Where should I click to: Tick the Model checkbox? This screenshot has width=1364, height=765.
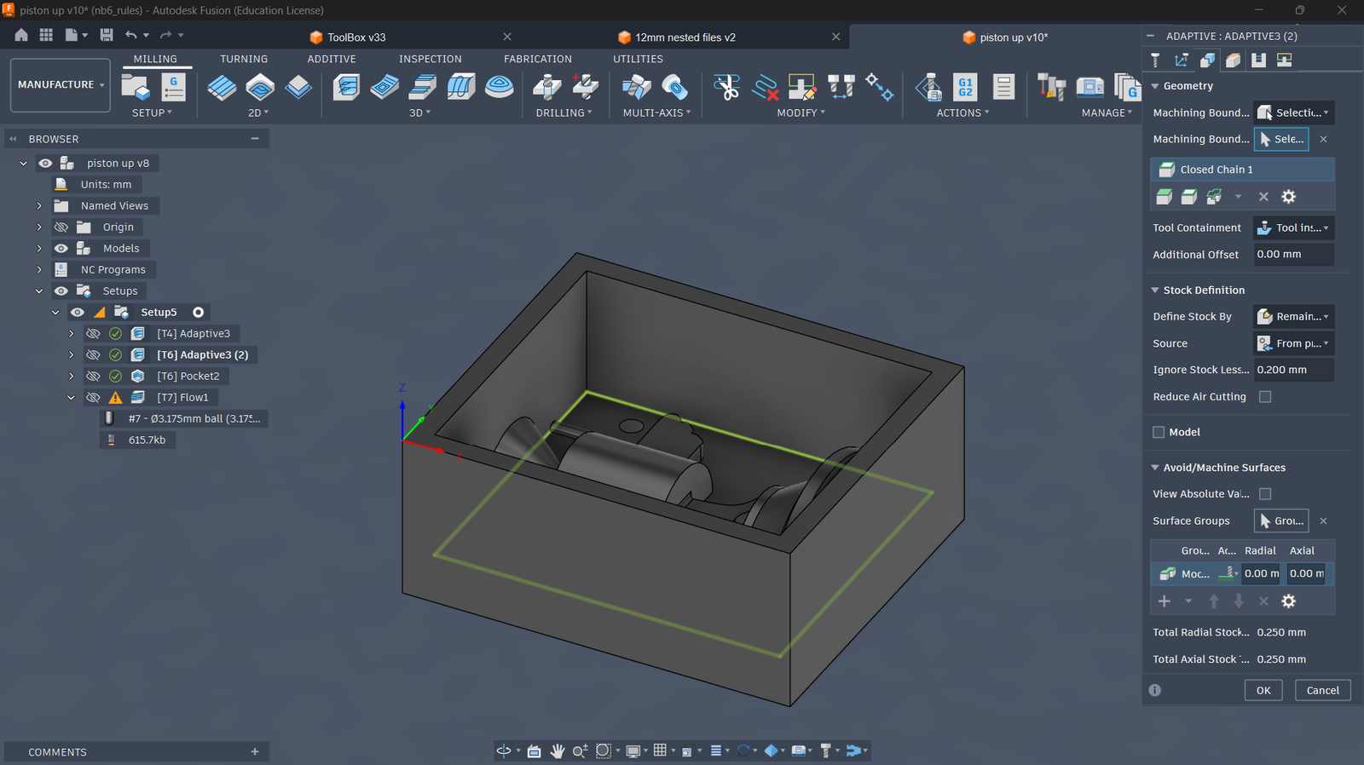(x=1159, y=432)
